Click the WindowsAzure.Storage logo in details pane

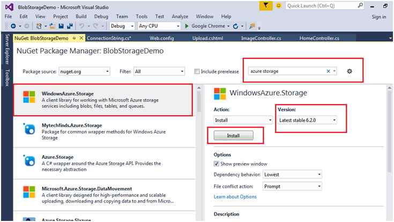click(x=220, y=94)
